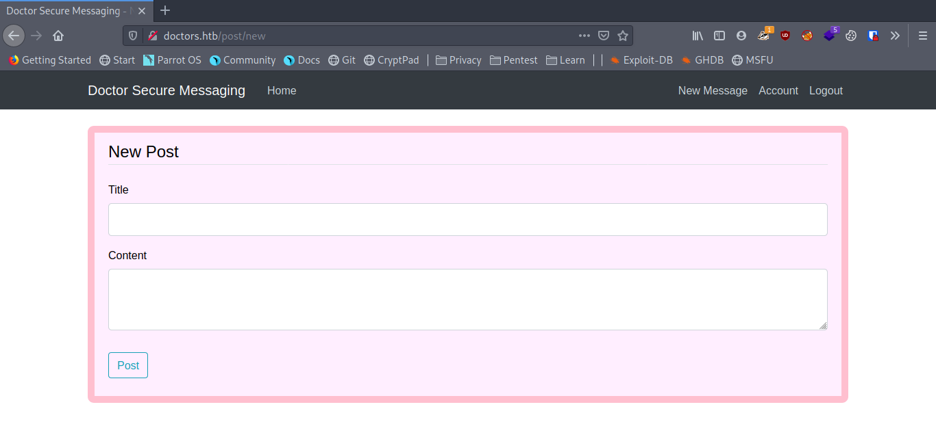
Task: Open the Firefox account icon
Action: [x=741, y=36]
